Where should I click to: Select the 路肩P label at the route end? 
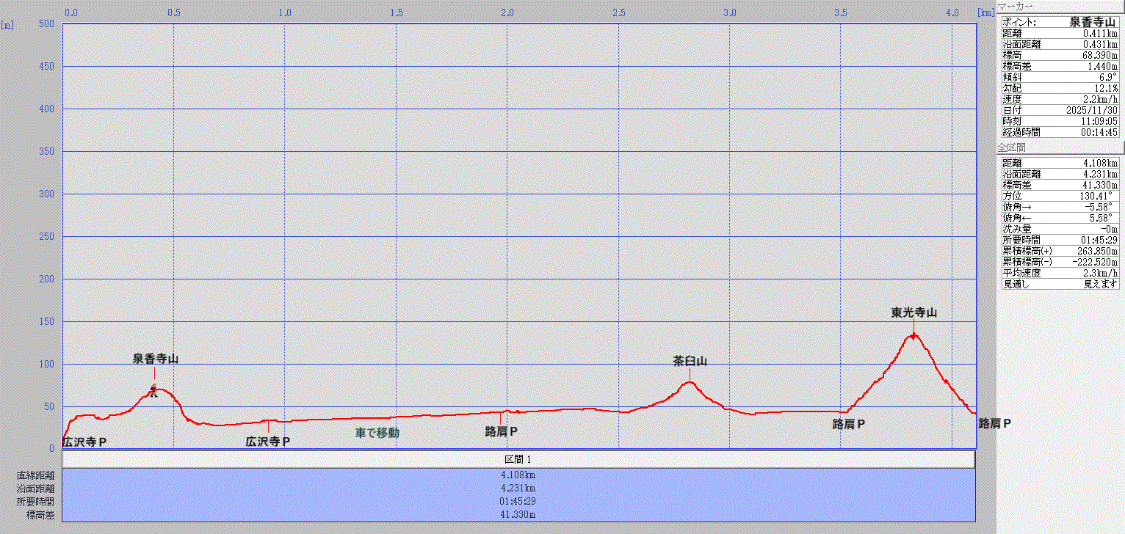pyautogui.click(x=994, y=423)
